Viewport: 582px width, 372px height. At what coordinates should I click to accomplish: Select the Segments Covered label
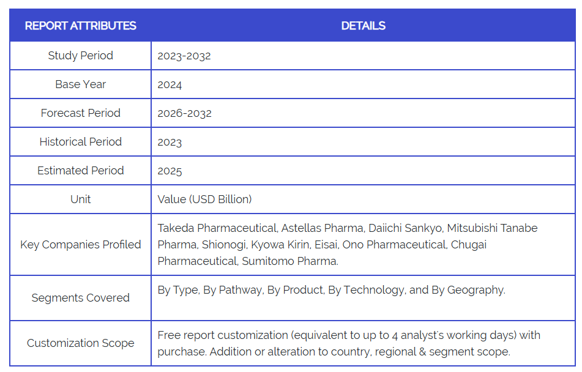coord(80,298)
